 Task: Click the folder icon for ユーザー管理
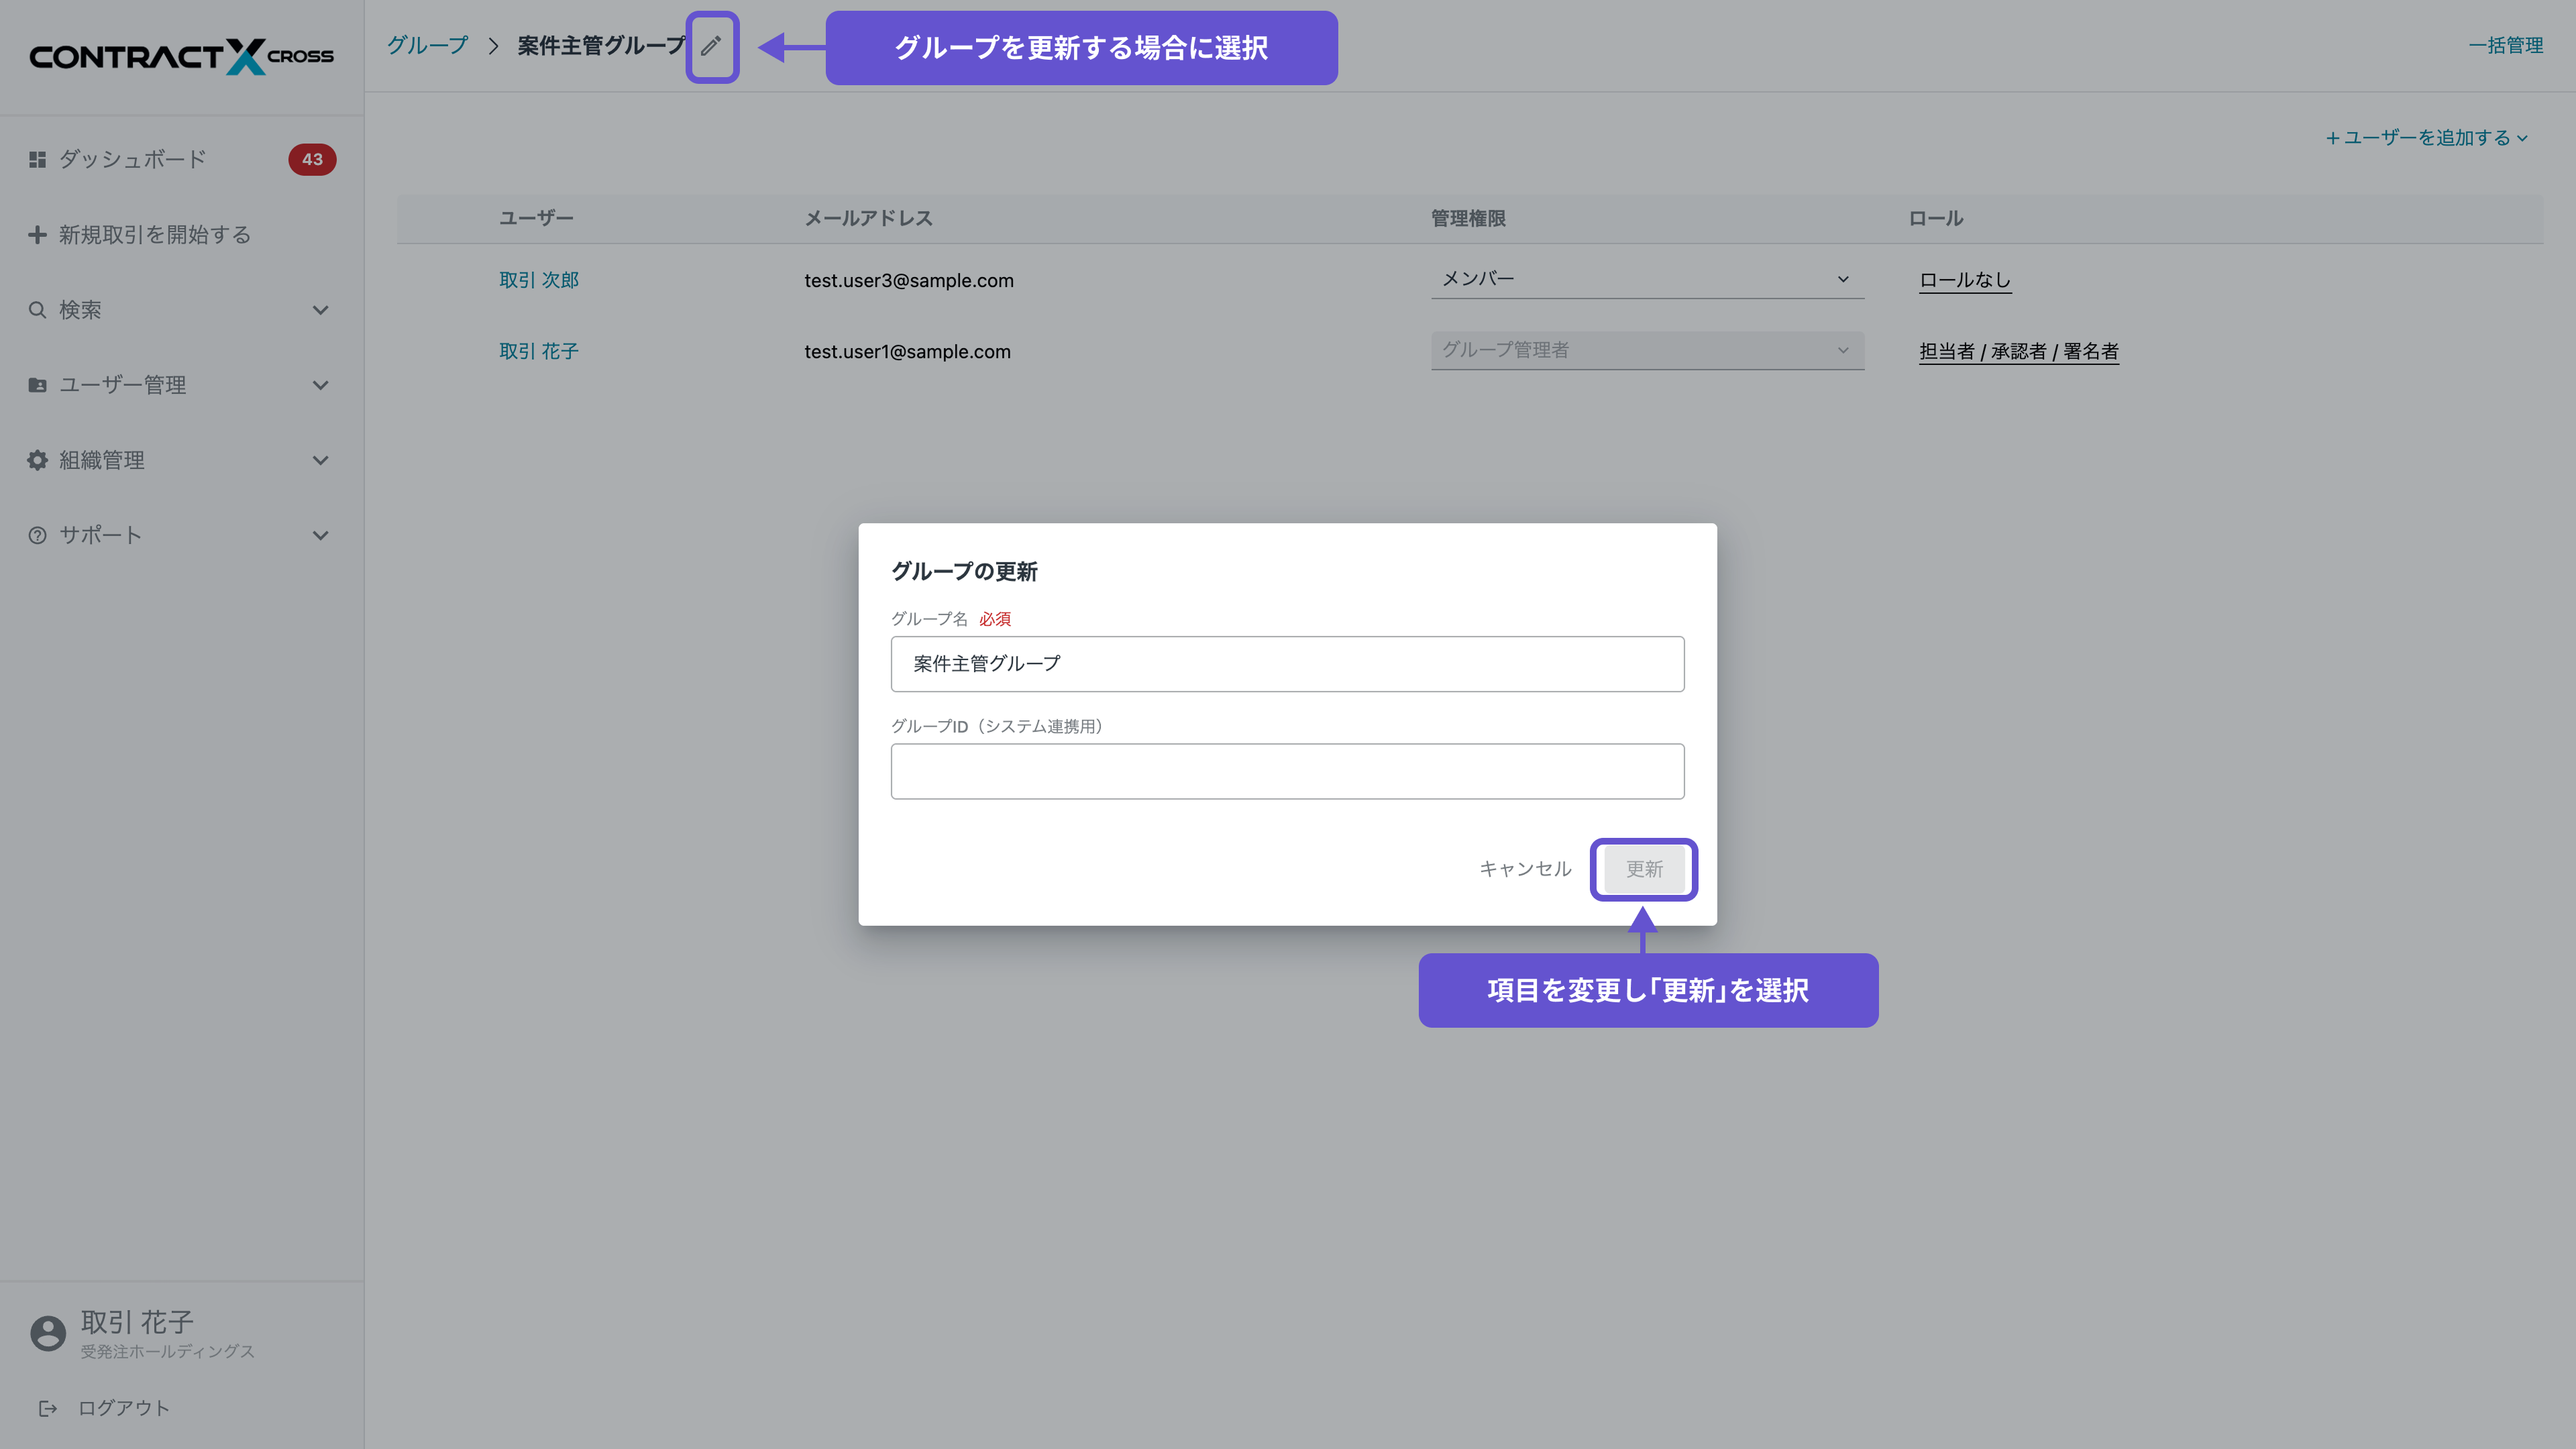click(37, 385)
